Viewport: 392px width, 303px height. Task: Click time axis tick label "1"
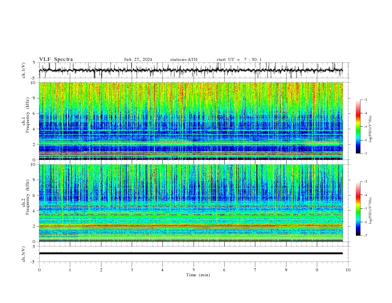[x=70, y=270]
